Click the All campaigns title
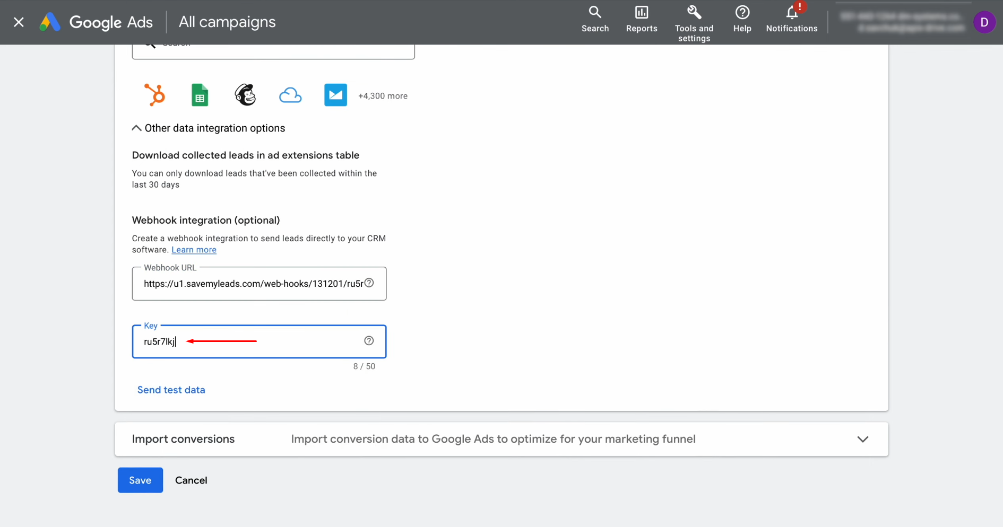Image resolution: width=1003 pixels, height=527 pixels. [x=227, y=22]
